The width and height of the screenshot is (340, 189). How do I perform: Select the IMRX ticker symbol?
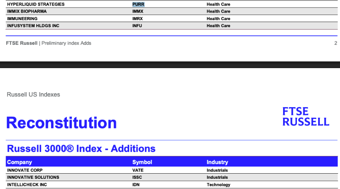[138, 19]
